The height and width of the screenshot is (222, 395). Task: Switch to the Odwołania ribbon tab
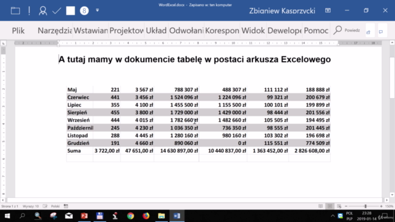186,30
